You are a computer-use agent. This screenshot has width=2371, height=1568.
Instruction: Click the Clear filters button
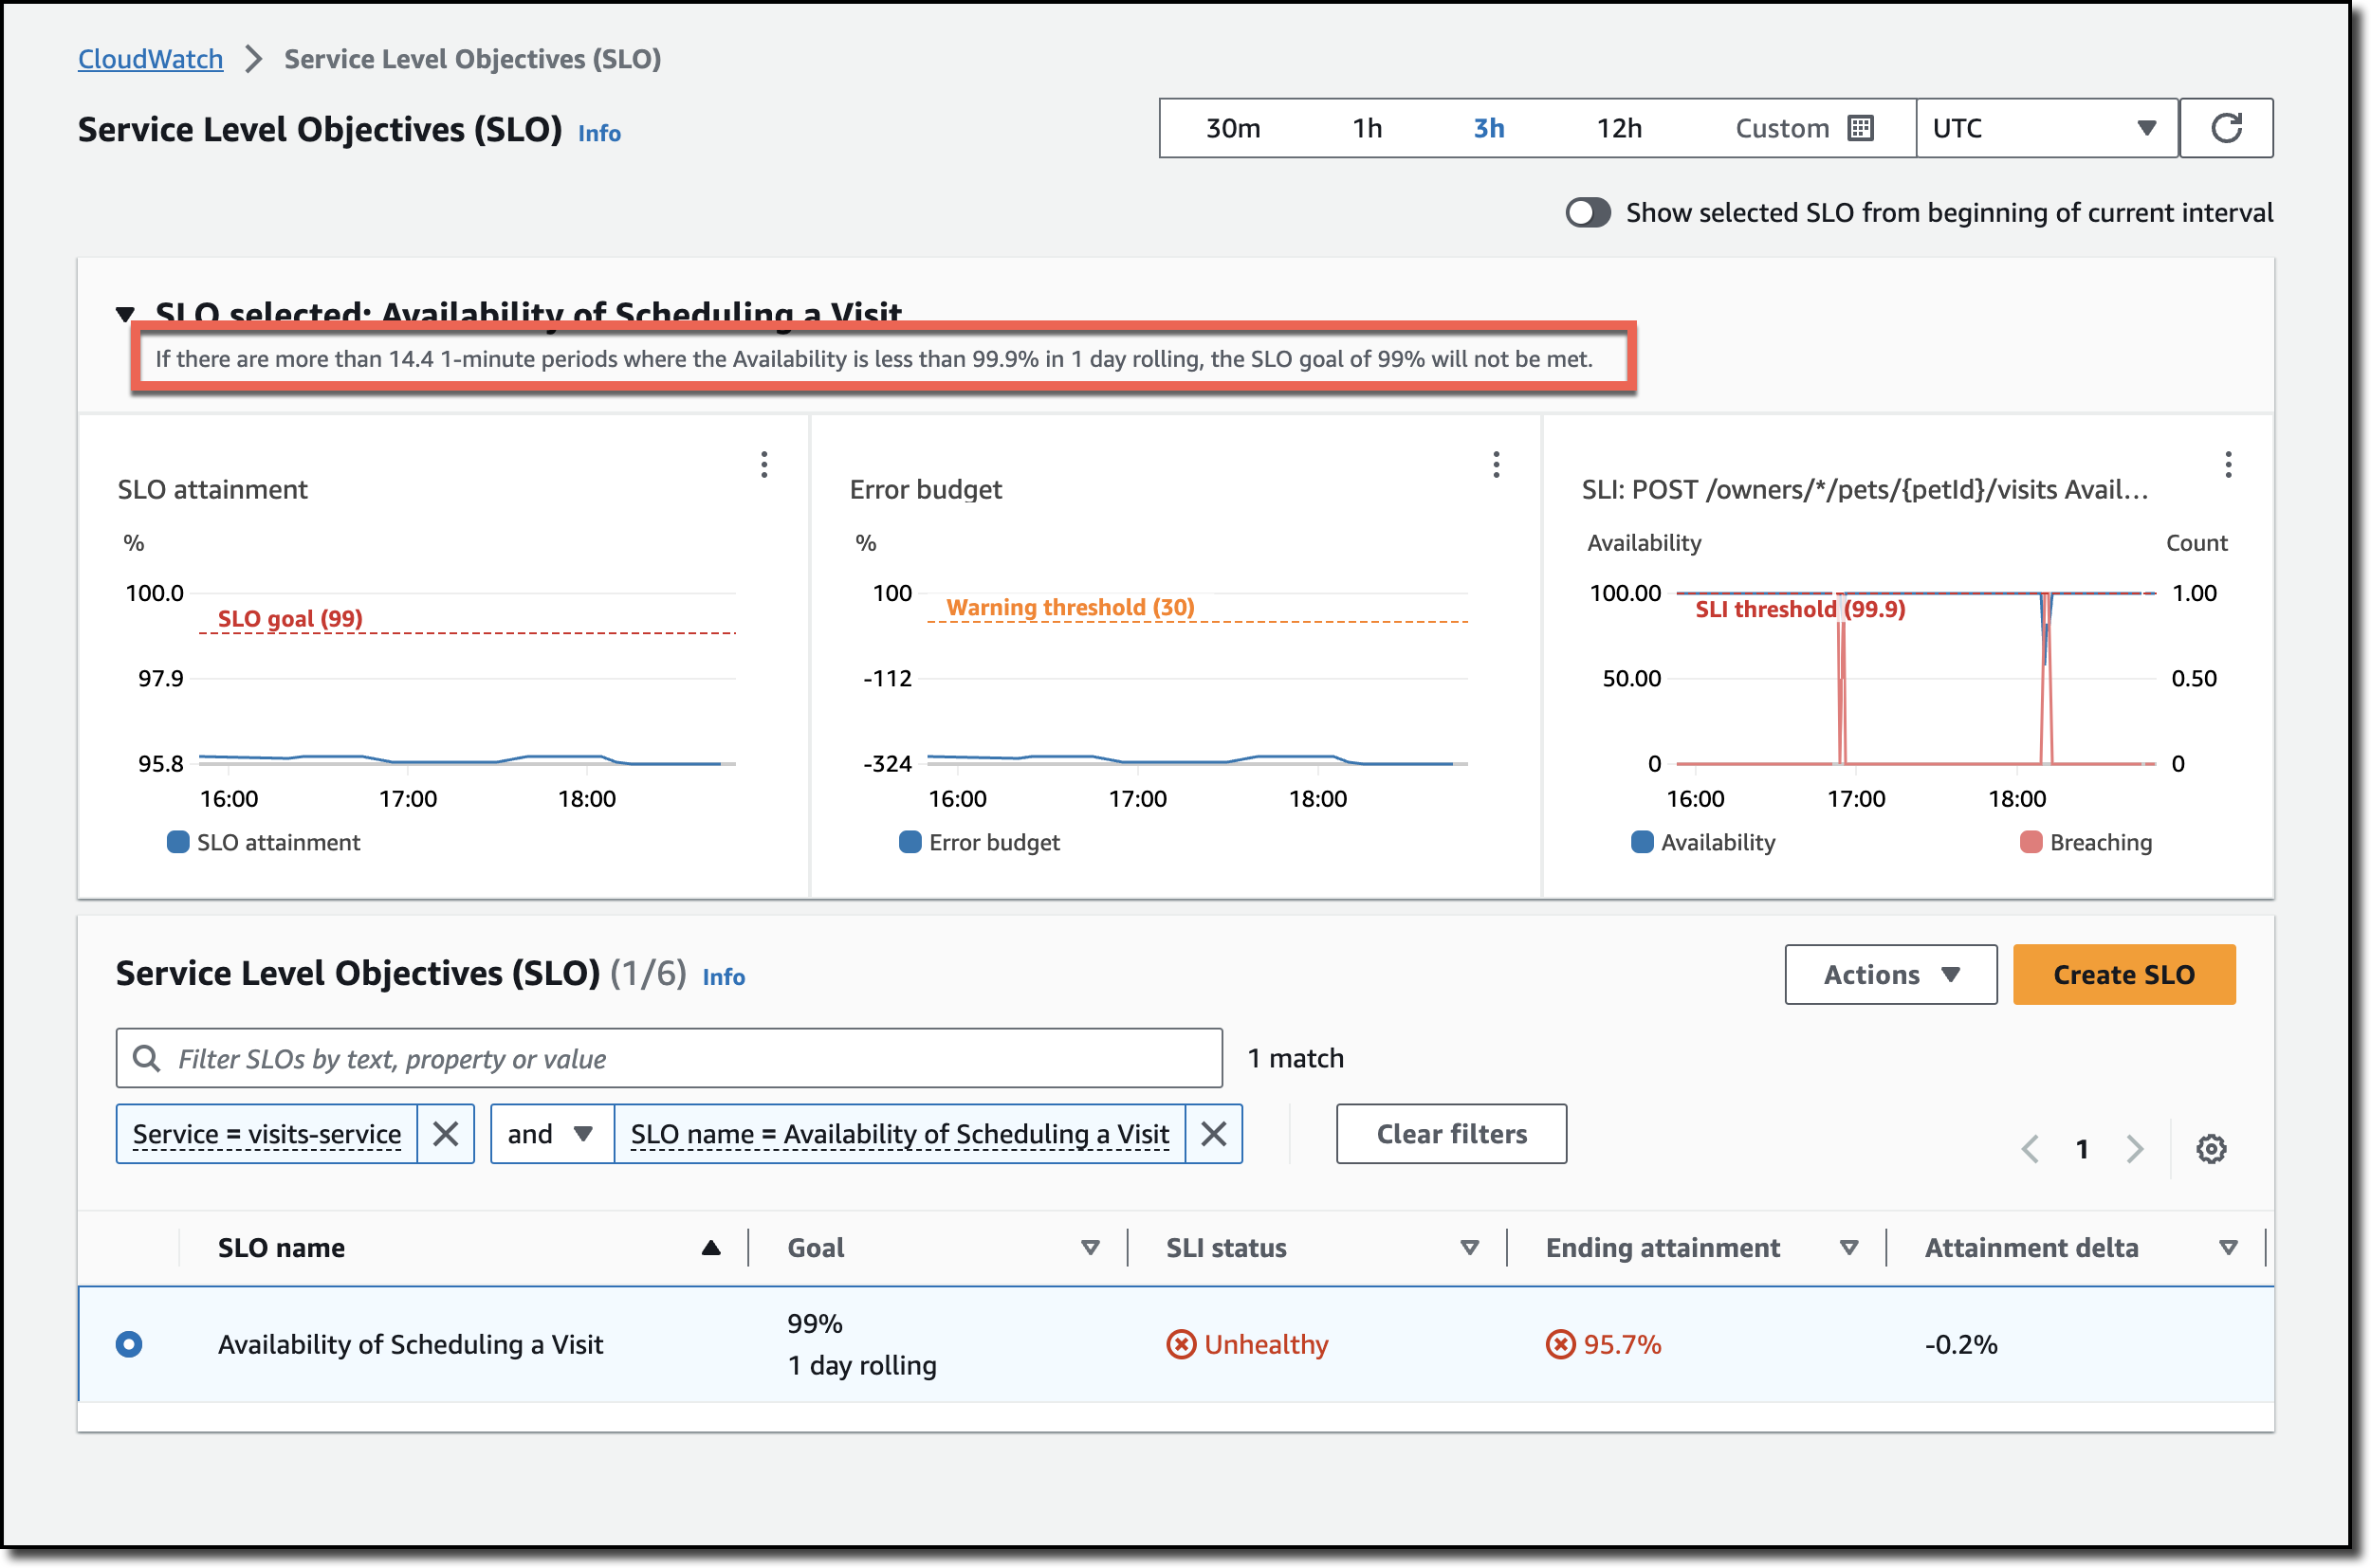tap(1451, 1133)
